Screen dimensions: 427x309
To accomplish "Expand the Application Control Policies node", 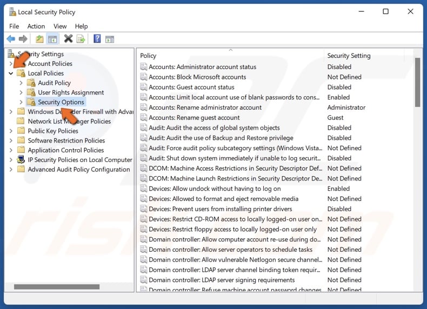I will pos(11,150).
